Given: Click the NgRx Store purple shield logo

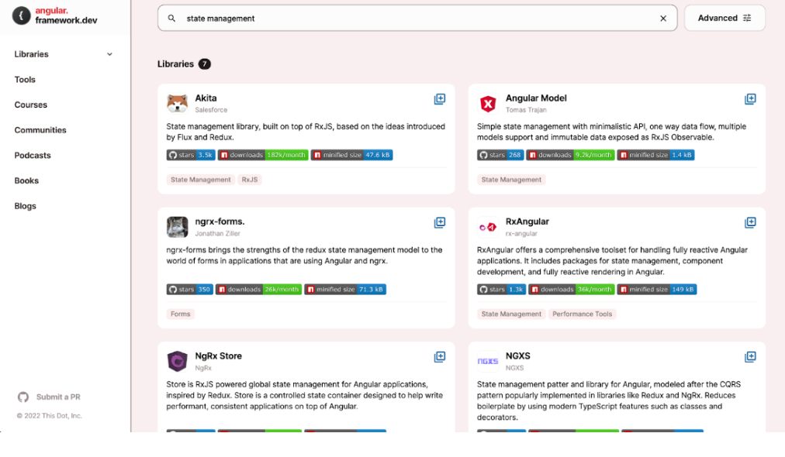Looking at the screenshot, I should click(x=177, y=361).
